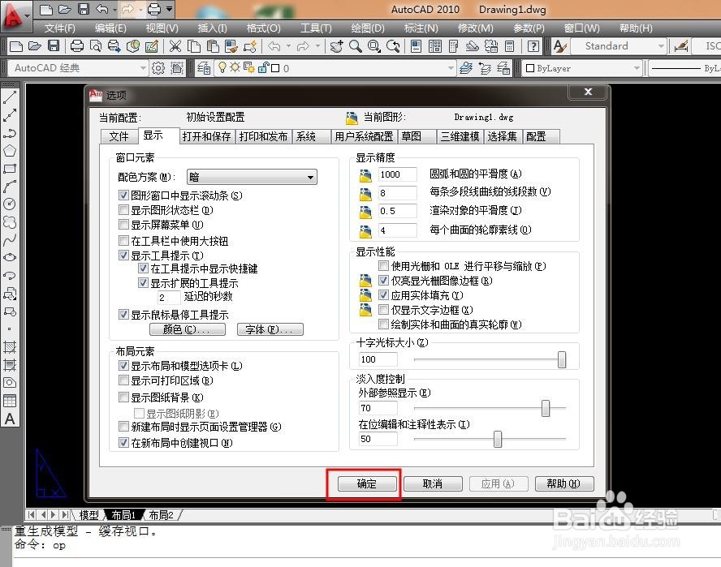Toggle 图形窗口中显示滚动条 checkbox
The width and height of the screenshot is (721, 567).
pyautogui.click(x=123, y=195)
